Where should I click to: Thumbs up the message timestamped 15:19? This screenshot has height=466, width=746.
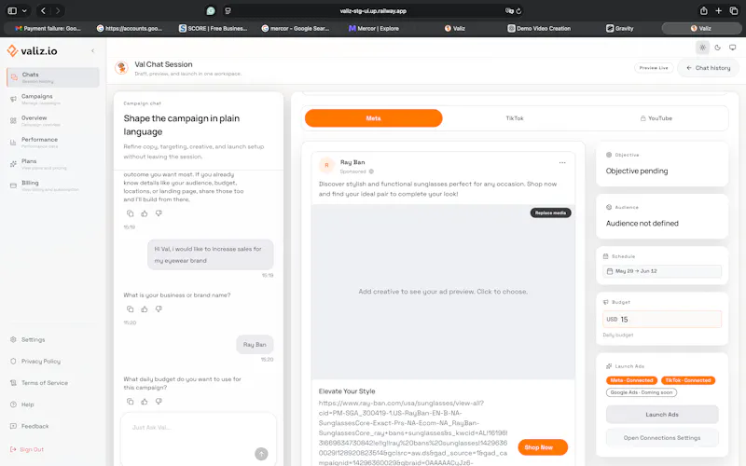pyautogui.click(x=145, y=213)
